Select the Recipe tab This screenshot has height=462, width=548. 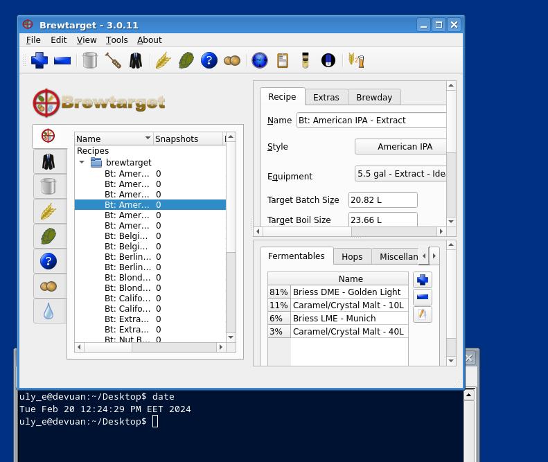(x=282, y=96)
